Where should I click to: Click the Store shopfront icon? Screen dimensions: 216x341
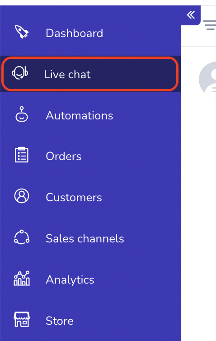[22, 319]
